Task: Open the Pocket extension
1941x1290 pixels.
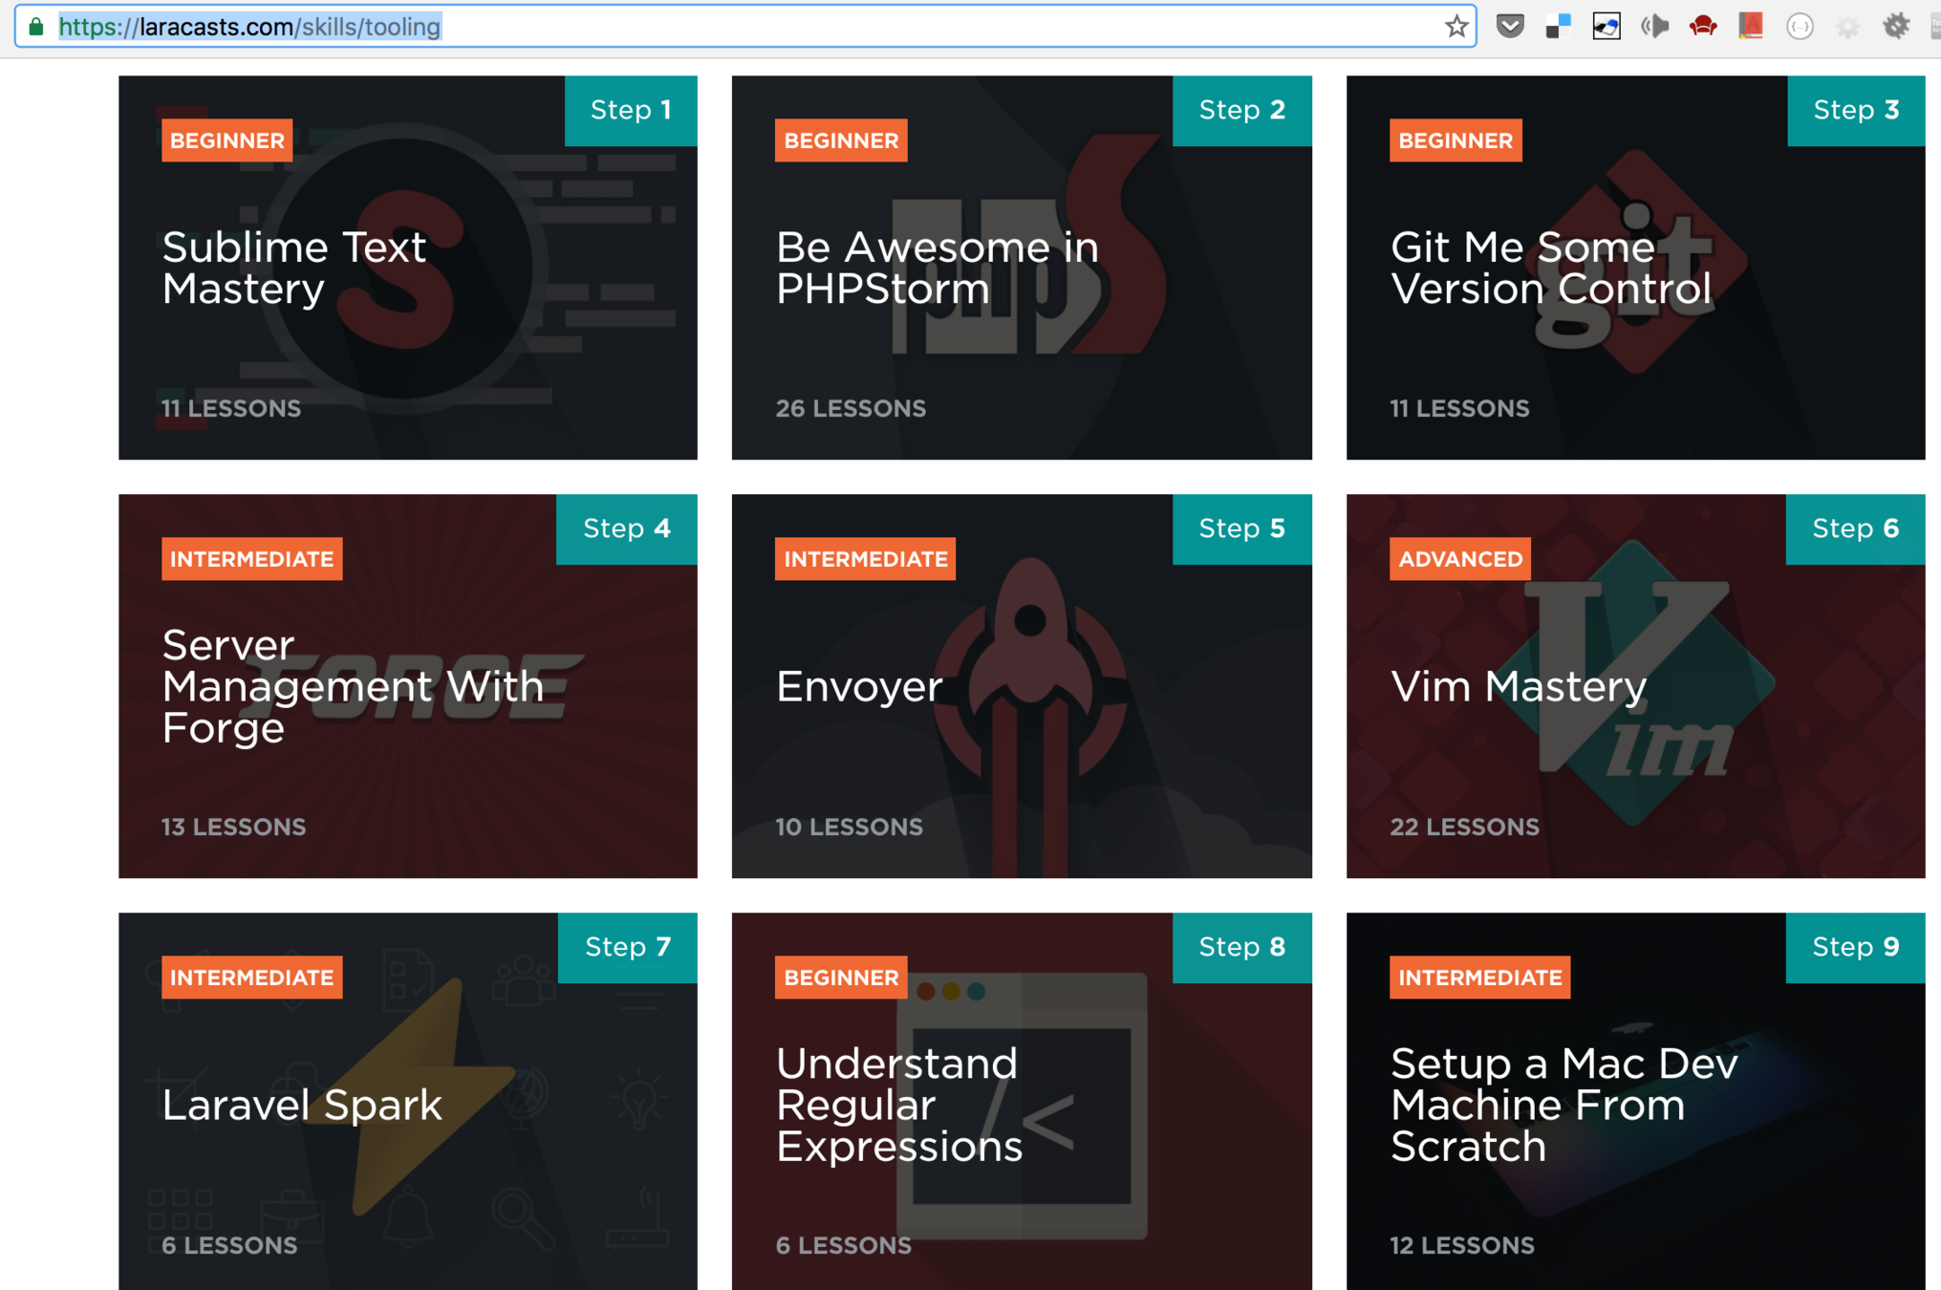Action: [x=1509, y=27]
